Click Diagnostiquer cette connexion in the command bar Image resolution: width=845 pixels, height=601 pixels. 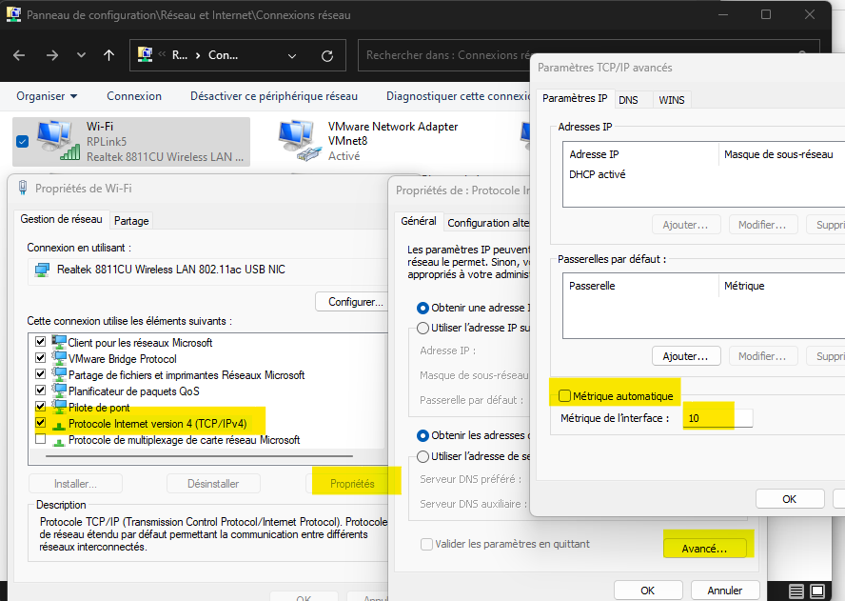(x=458, y=96)
